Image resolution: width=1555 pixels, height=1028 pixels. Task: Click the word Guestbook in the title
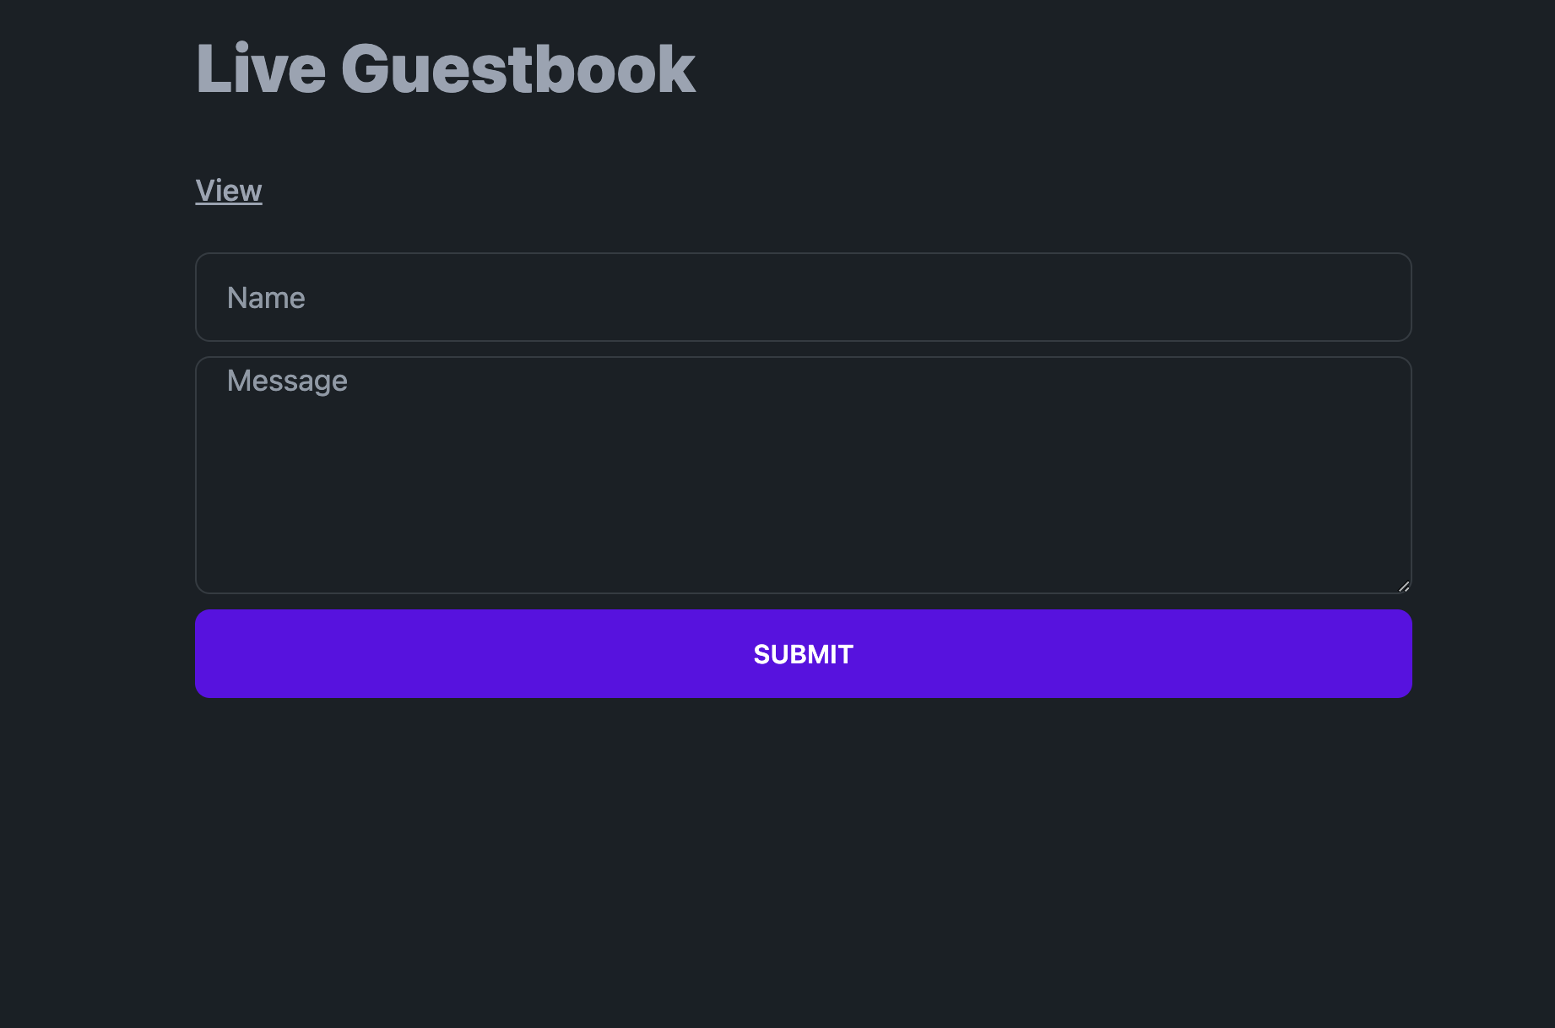click(x=518, y=69)
